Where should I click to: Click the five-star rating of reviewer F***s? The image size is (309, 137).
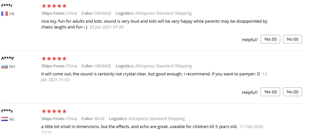click(x=54, y=111)
